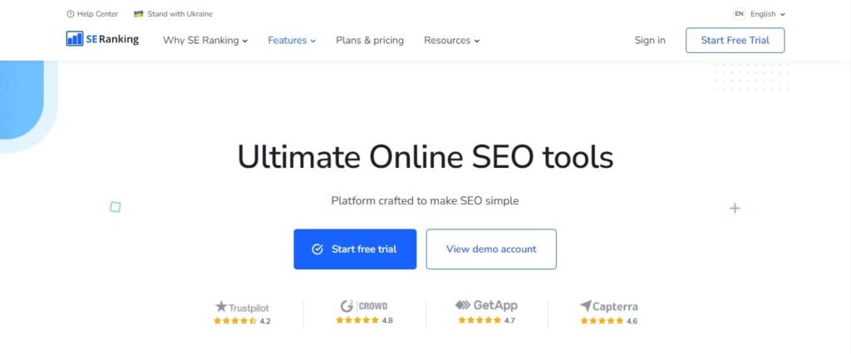Click the Capterra 4.6 star rating

608,321
